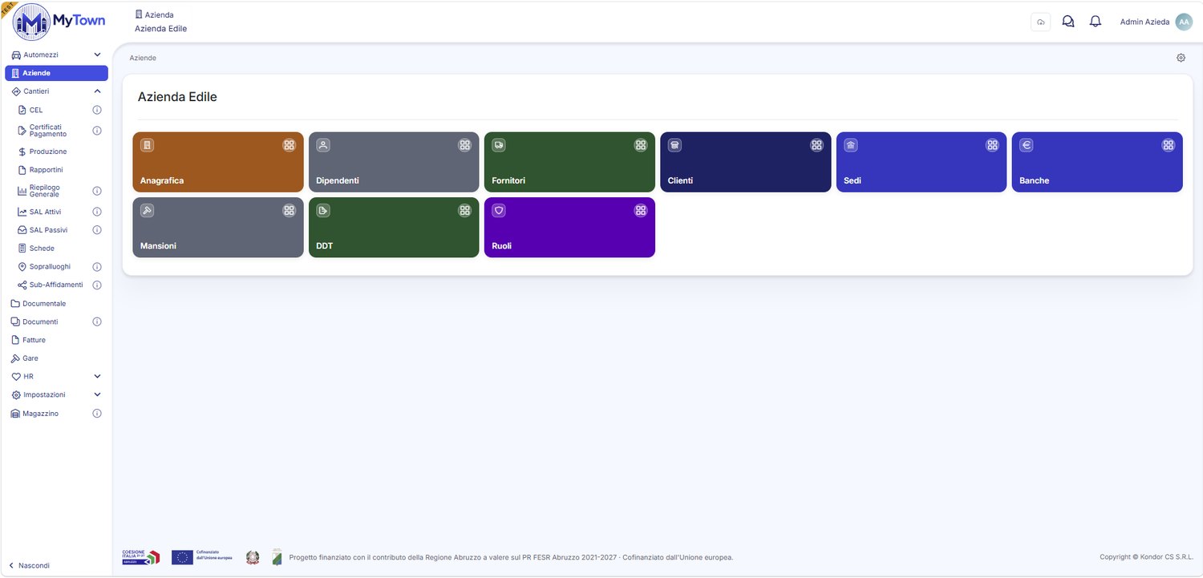Open the Ruoli card

click(569, 228)
